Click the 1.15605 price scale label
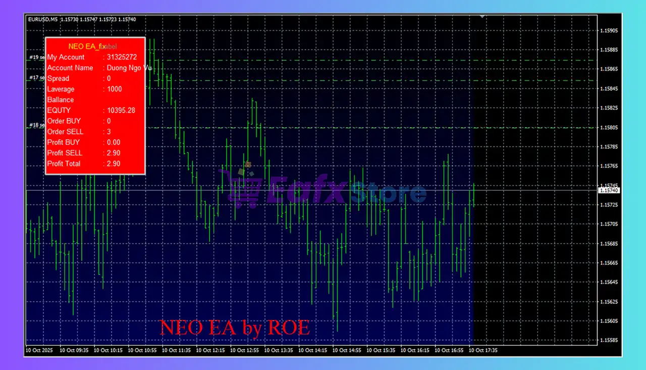This screenshot has height=370, width=646. tap(609, 321)
